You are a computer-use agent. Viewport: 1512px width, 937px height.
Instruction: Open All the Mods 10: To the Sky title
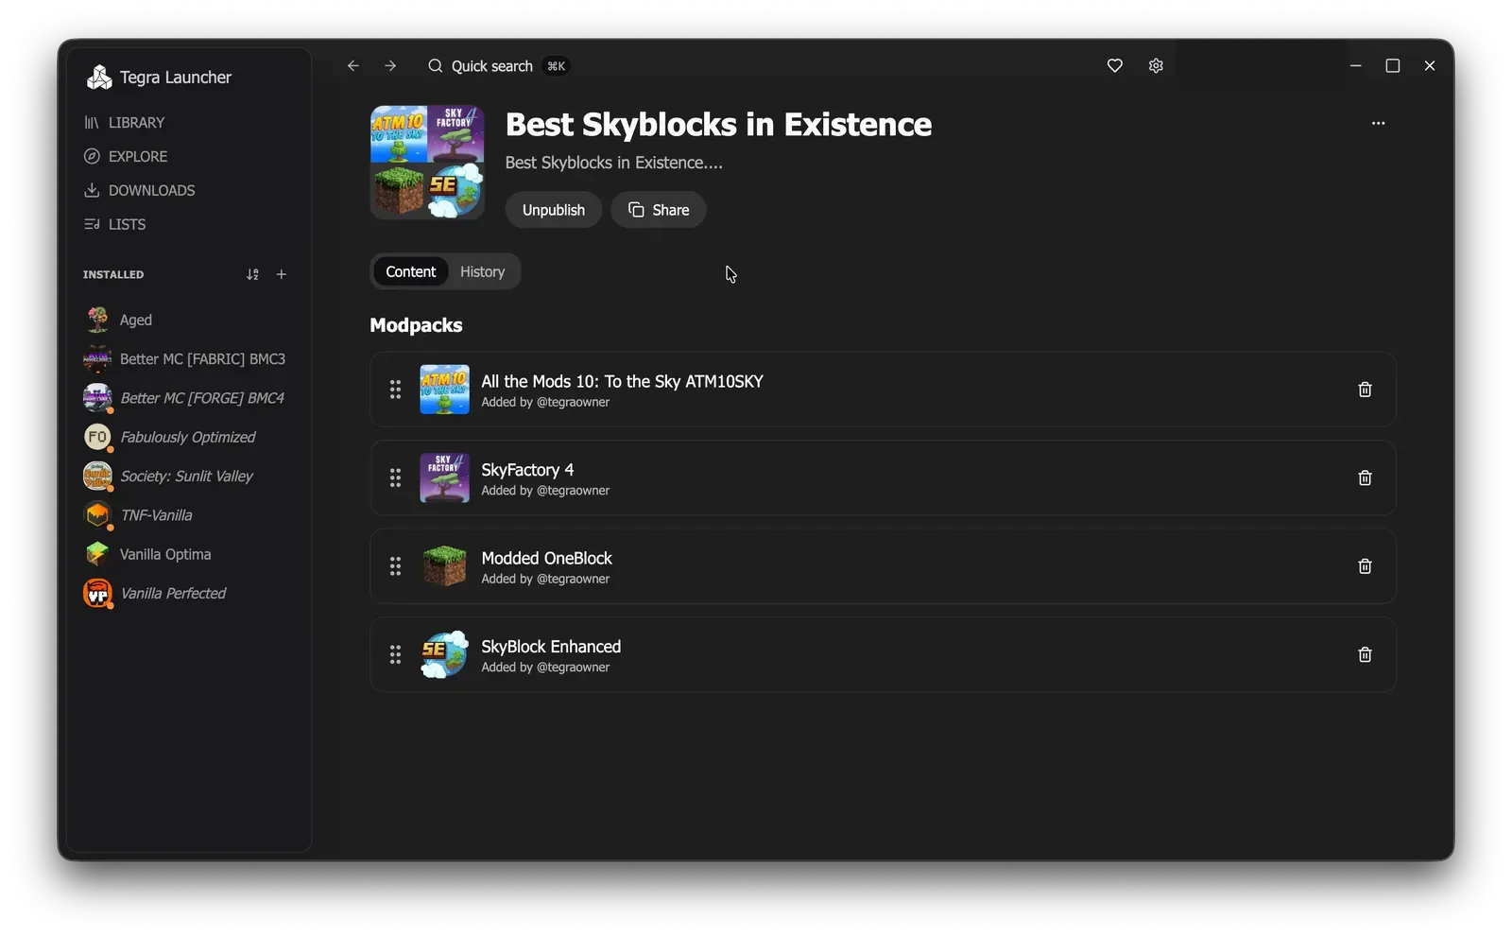click(622, 382)
